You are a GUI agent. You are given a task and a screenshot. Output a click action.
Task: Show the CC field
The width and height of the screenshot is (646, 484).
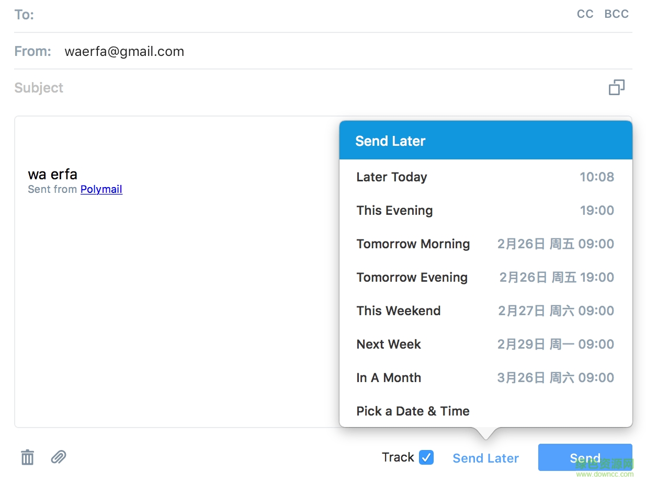[585, 14]
